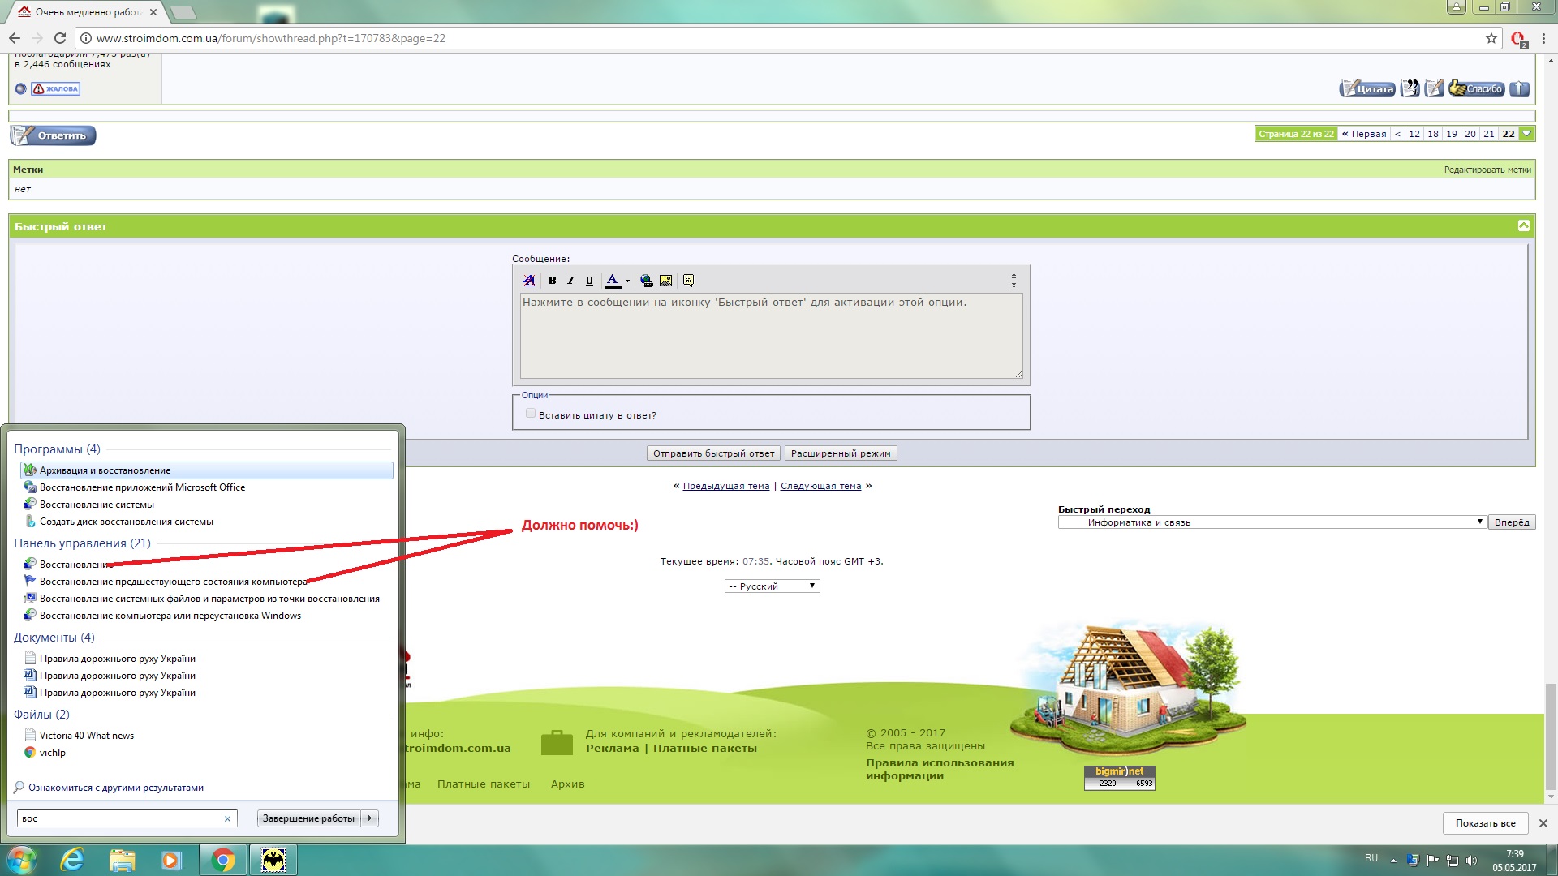Screen dimensions: 1558x876
Task: Open Chrome from the taskbar
Action: coord(223,860)
